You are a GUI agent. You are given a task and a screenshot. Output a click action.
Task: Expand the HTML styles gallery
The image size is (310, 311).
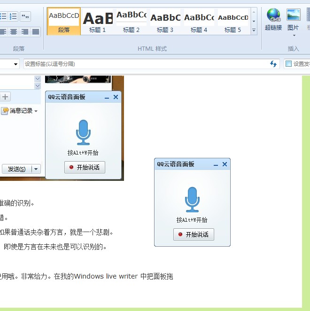point(254,31)
